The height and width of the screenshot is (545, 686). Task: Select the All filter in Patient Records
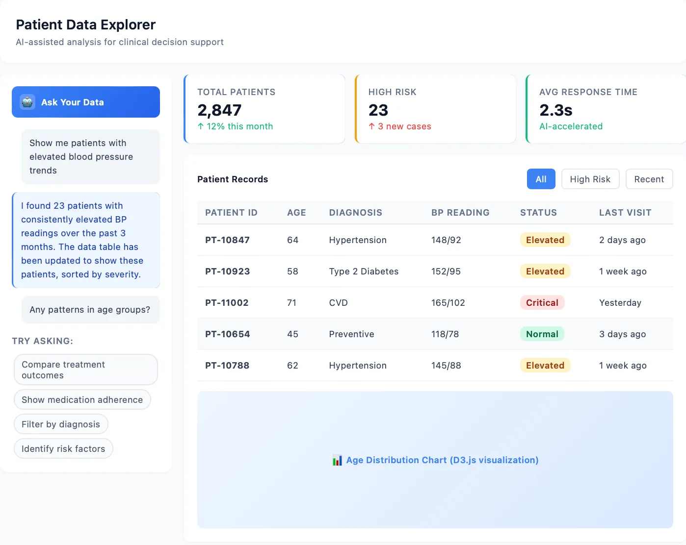click(x=541, y=179)
